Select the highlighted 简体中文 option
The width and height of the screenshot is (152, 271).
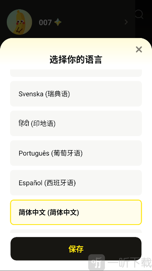point(76,213)
